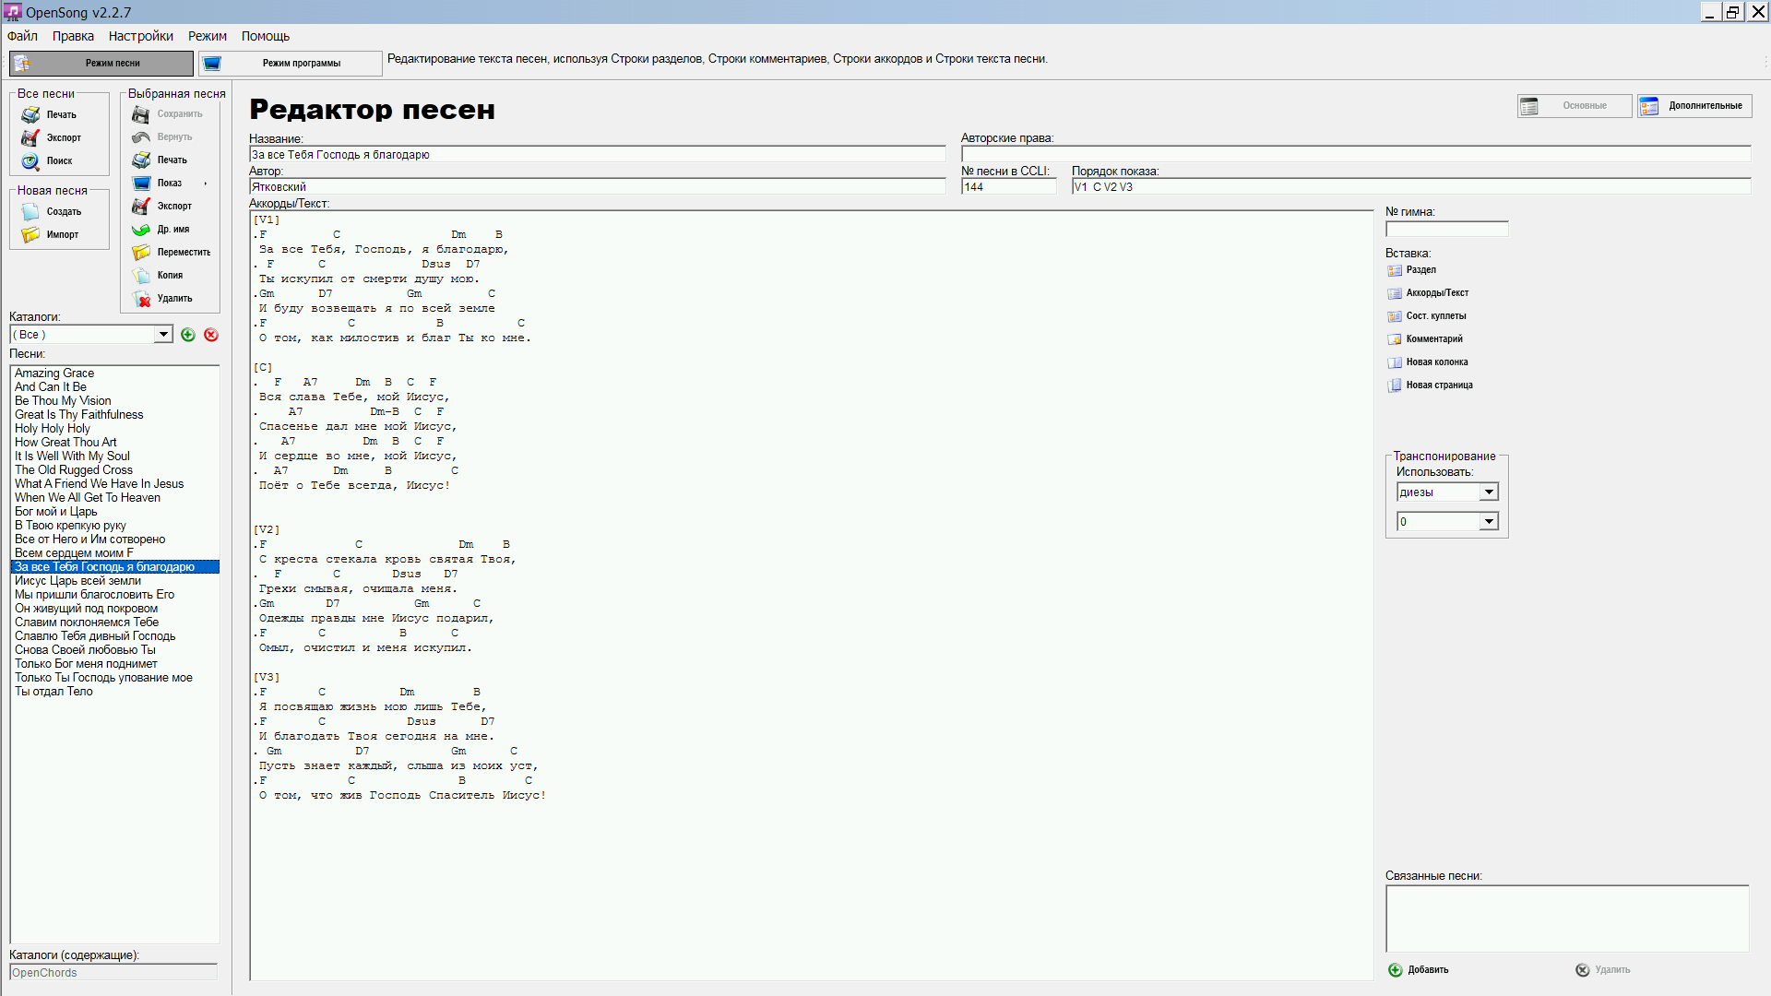This screenshot has width=1771, height=996.
Task: Add a catalog with the green plus icon
Action: click(188, 335)
